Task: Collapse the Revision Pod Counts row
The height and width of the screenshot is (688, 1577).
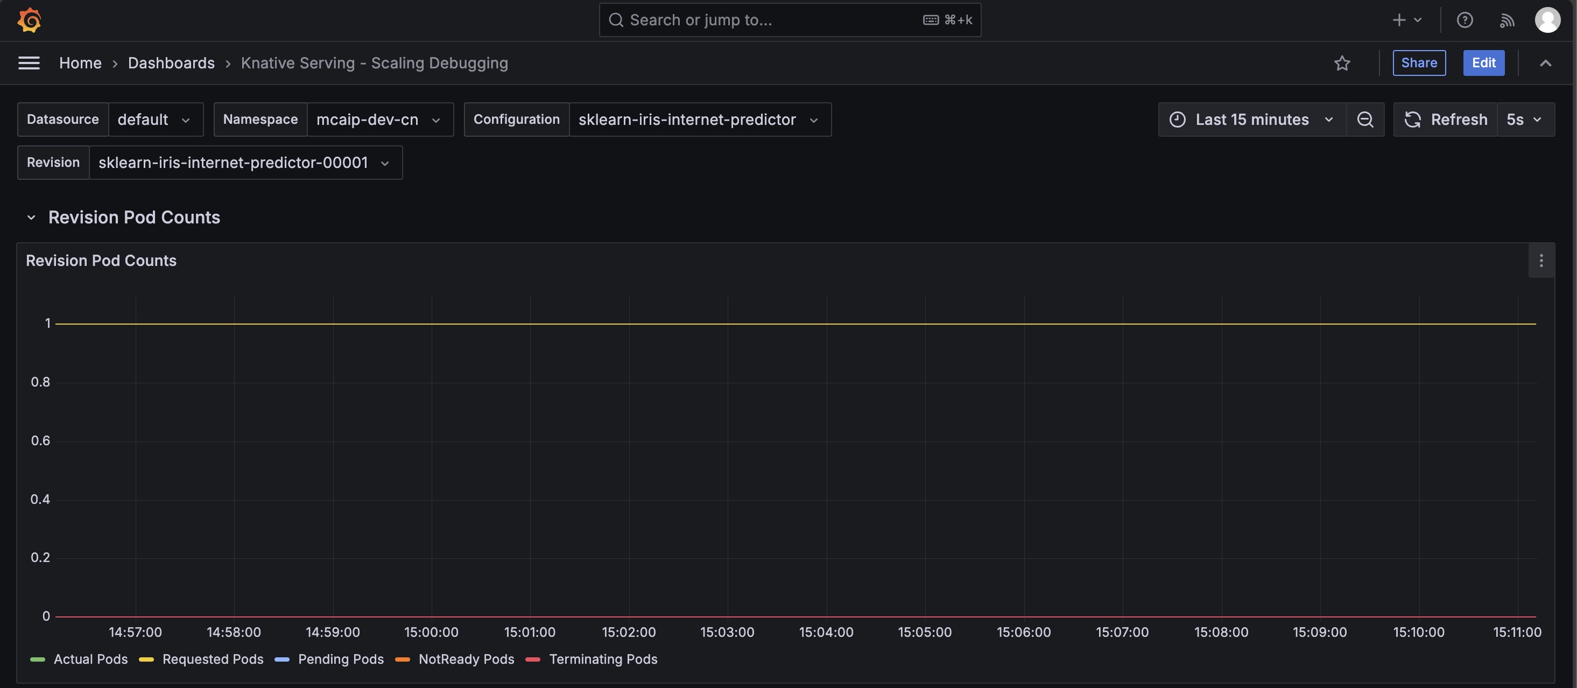Action: pyautogui.click(x=31, y=217)
